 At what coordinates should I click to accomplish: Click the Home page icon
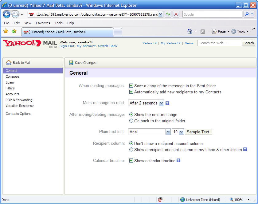[190, 31]
